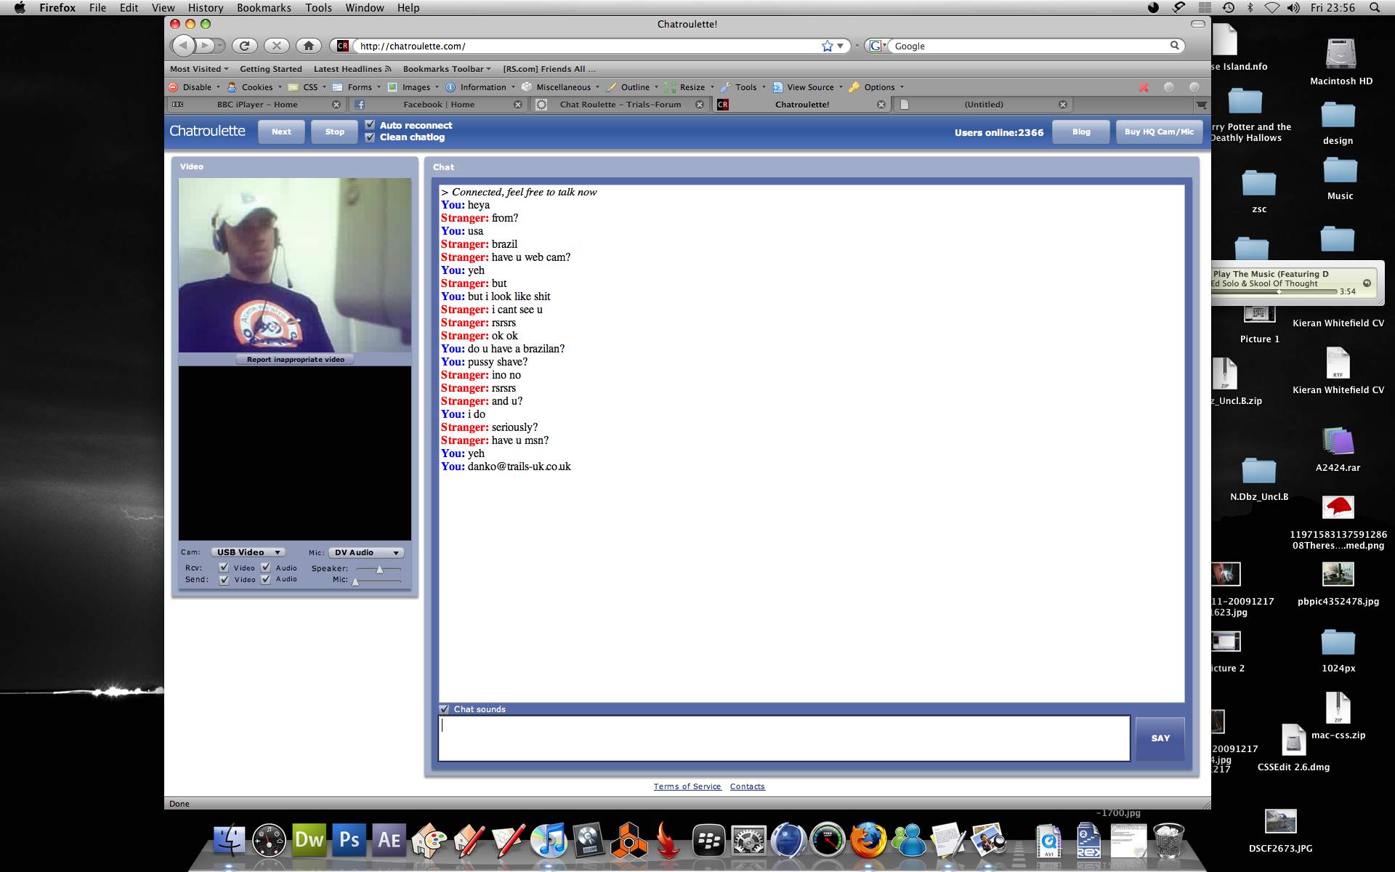Open the File menu
This screenshot has width=1395, height=872.
[x=97, y=7]
